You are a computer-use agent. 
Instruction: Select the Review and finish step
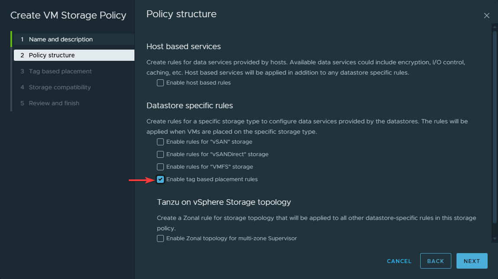tap(54, 103)
